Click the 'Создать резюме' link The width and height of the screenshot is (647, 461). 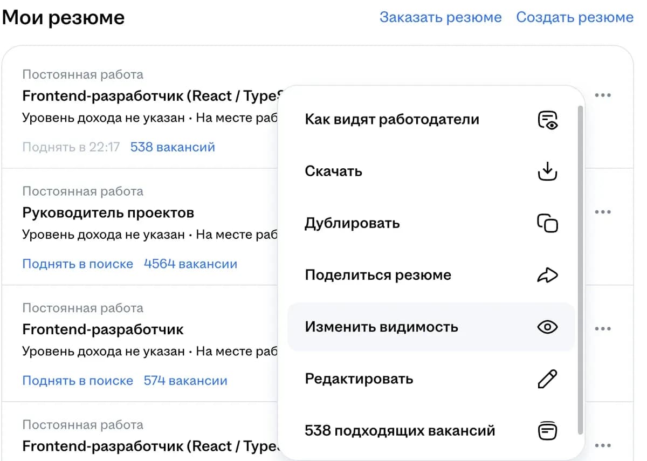pyautogui.click(x=575, y=17)
